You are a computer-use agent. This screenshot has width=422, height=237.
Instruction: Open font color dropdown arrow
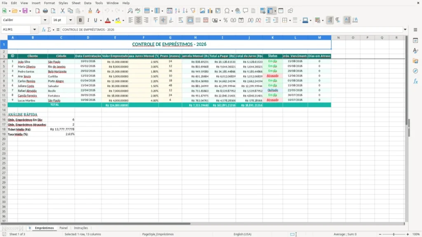(113, 21)
